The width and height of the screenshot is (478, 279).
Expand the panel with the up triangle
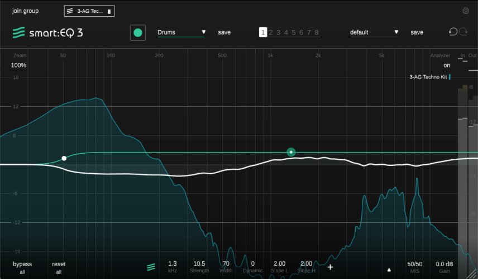tap(389, 270)
